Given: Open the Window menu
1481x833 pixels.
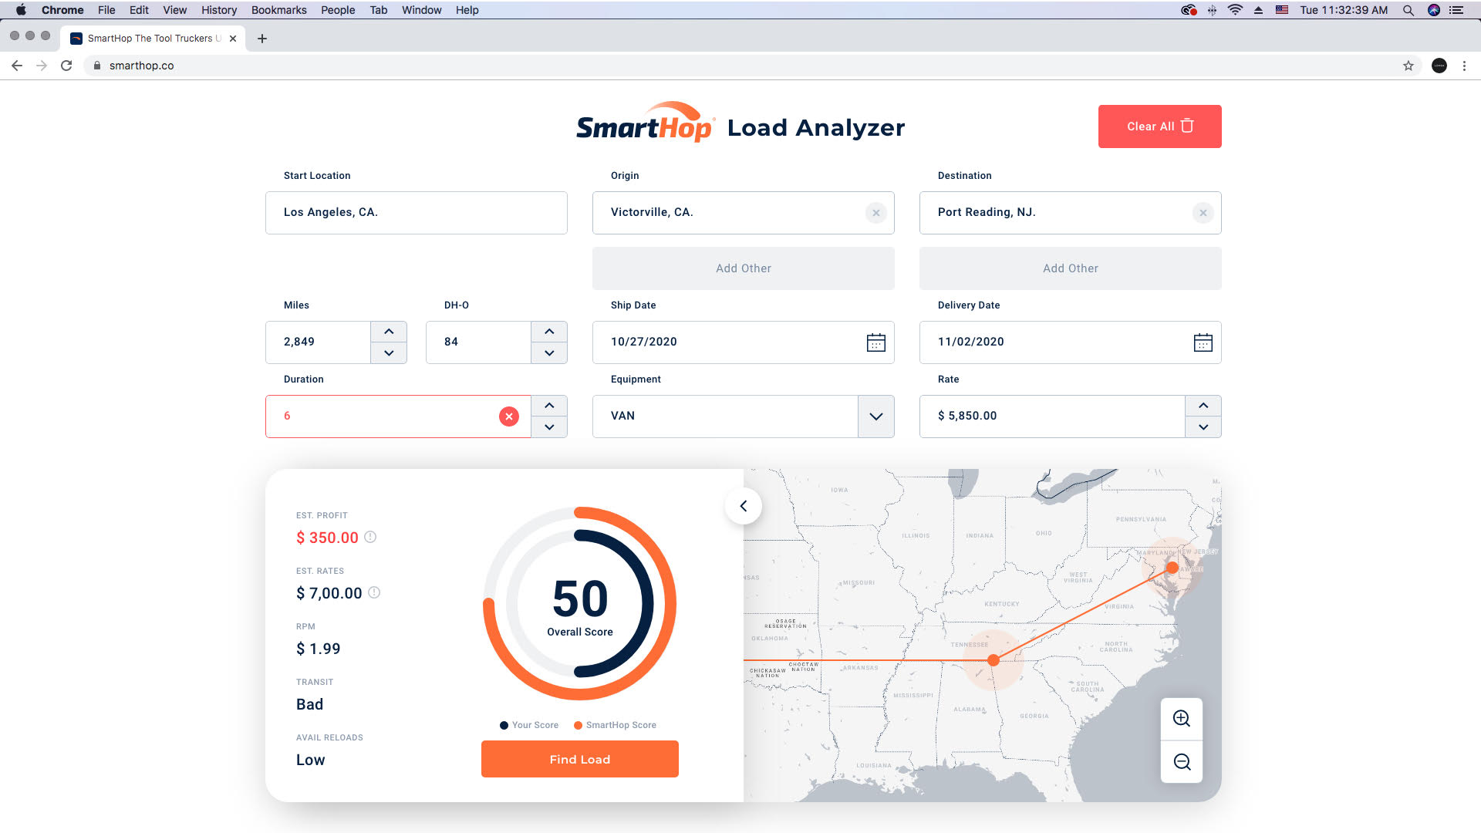Looking at the screenshot, I should point(422,10).
